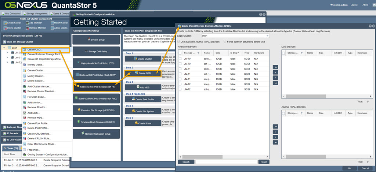Open Getting Started / Configuration Guide menu entry
376x172 pixels.
48,154
